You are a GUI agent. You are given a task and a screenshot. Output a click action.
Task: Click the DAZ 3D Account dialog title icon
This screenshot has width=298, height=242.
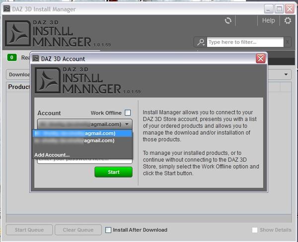pos(36,59)
